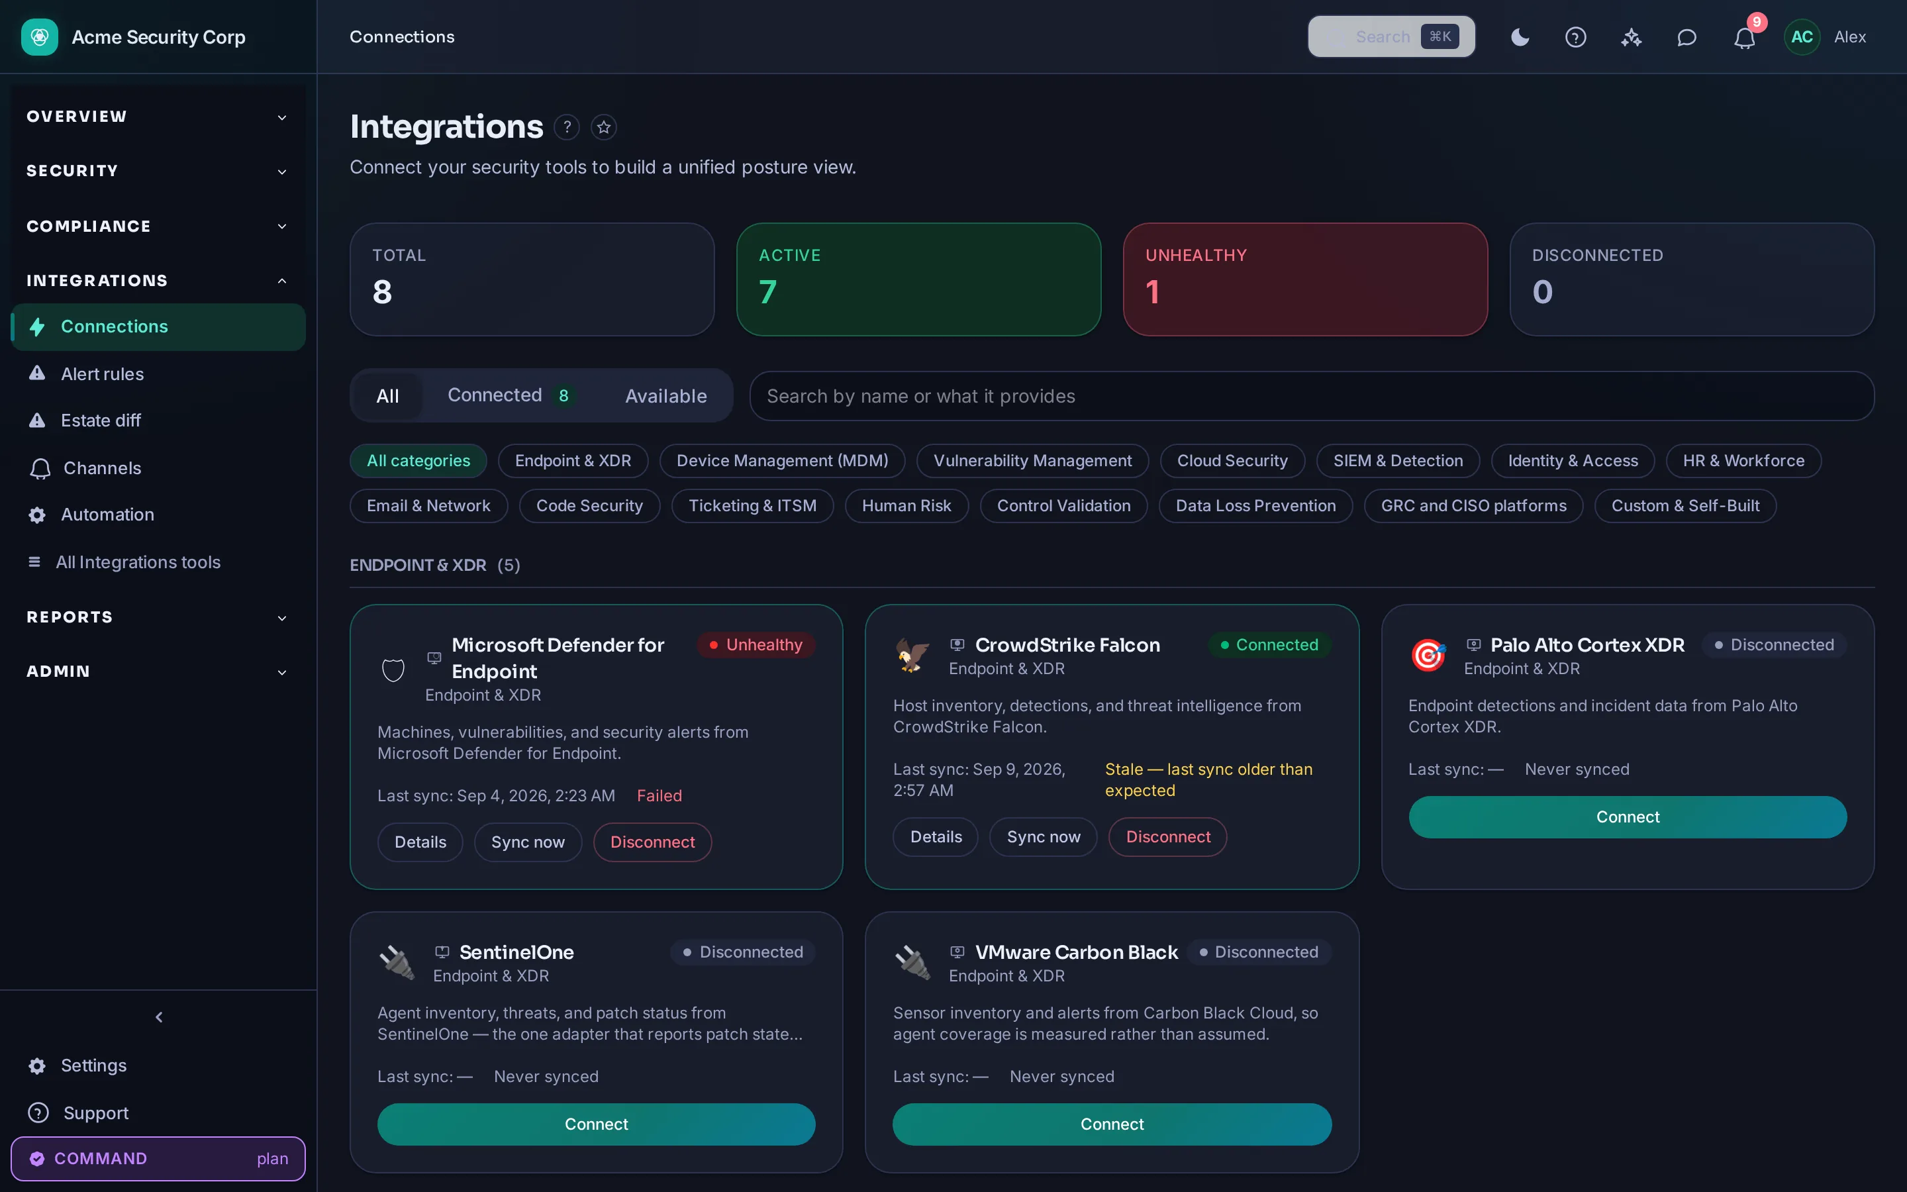Favorite the Integrations page with star icon
Image resolution: width=1907 pixels, height=1192 pixels.
pos(604,127)
